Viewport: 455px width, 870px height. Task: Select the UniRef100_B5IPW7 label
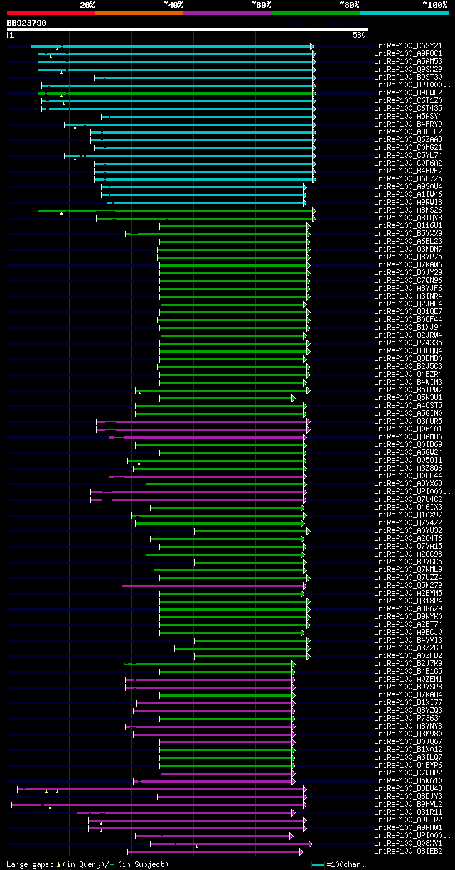click(408, 390)
